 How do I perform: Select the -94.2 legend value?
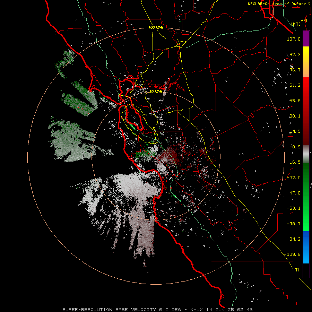pyautogui.click(x=294, y=239)
